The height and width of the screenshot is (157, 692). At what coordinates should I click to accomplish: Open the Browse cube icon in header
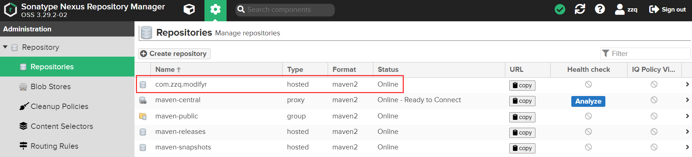(189, 9)
